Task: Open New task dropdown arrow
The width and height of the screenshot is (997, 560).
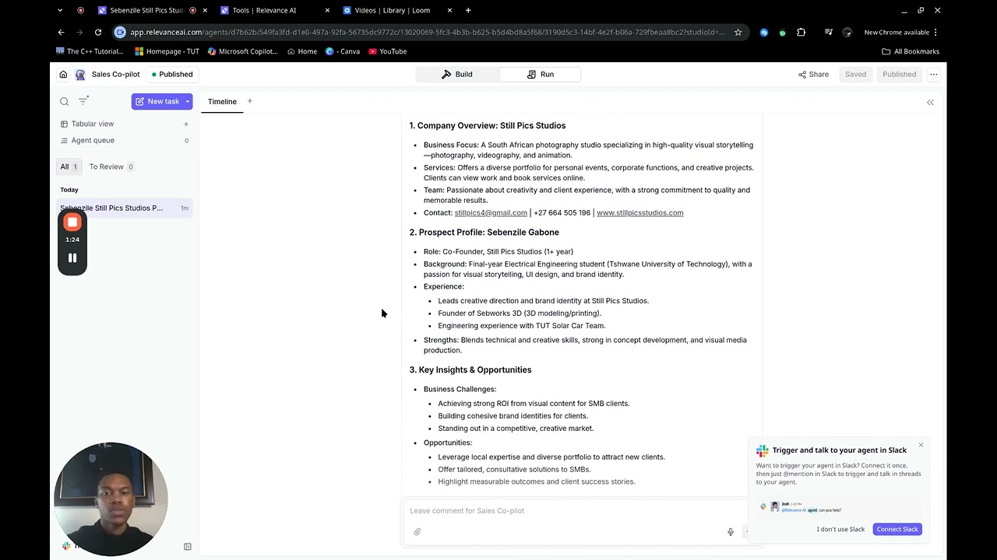Action: point(187,102)
